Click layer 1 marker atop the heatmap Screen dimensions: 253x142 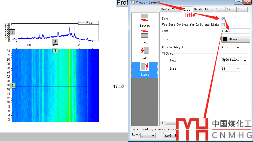(55, 50)
